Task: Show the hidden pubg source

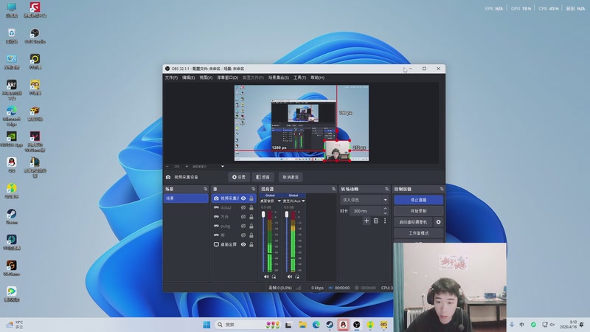Action: coord(243,226)
